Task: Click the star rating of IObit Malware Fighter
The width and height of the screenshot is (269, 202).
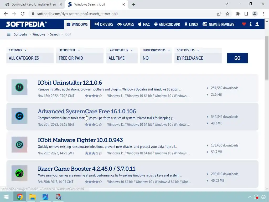Action: tap(93, 153)
